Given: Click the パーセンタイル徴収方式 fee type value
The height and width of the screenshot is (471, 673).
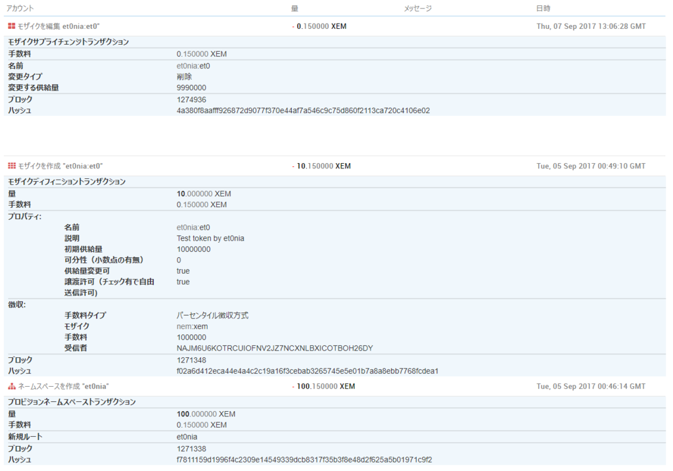Looking at the screenshot, I should pos(212,316).
